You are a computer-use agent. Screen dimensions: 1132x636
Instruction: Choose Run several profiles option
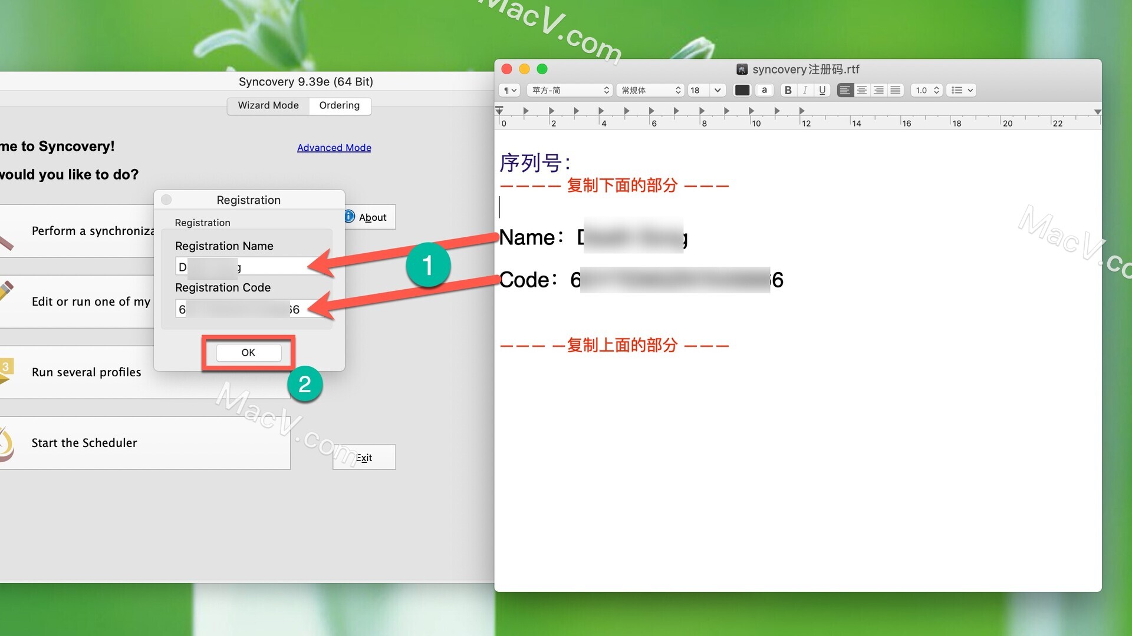(x=145, y=372)
